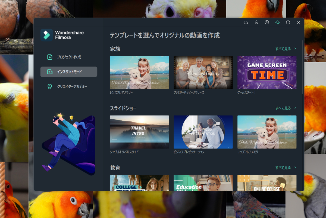Open the Game Screen Time template thumbnail
The height and width of the screenshot is (218, 326).
click(267, 73)
